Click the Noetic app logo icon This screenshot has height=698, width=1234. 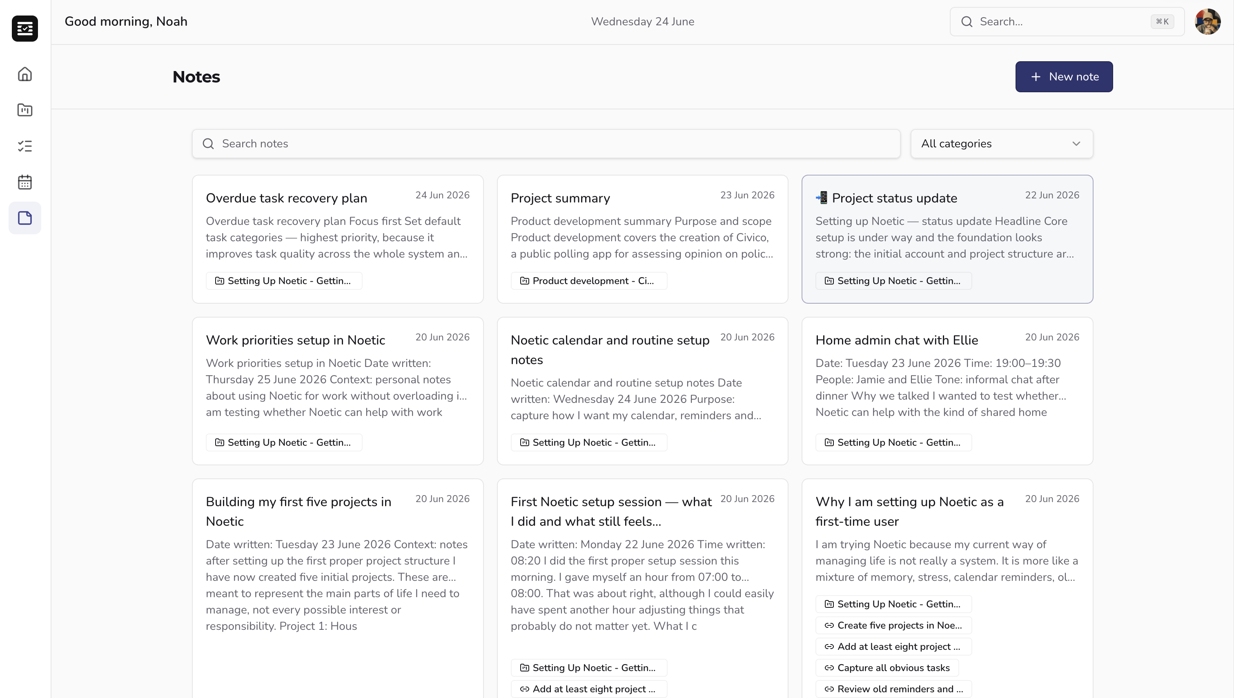pyautogui.click(x=25, y=28)
